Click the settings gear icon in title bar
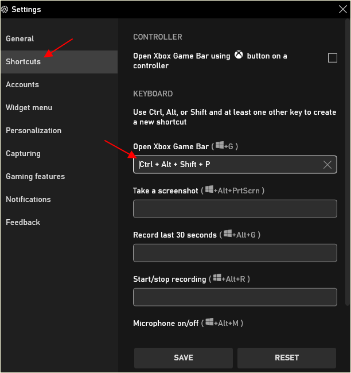 click(x=5, y=9)
